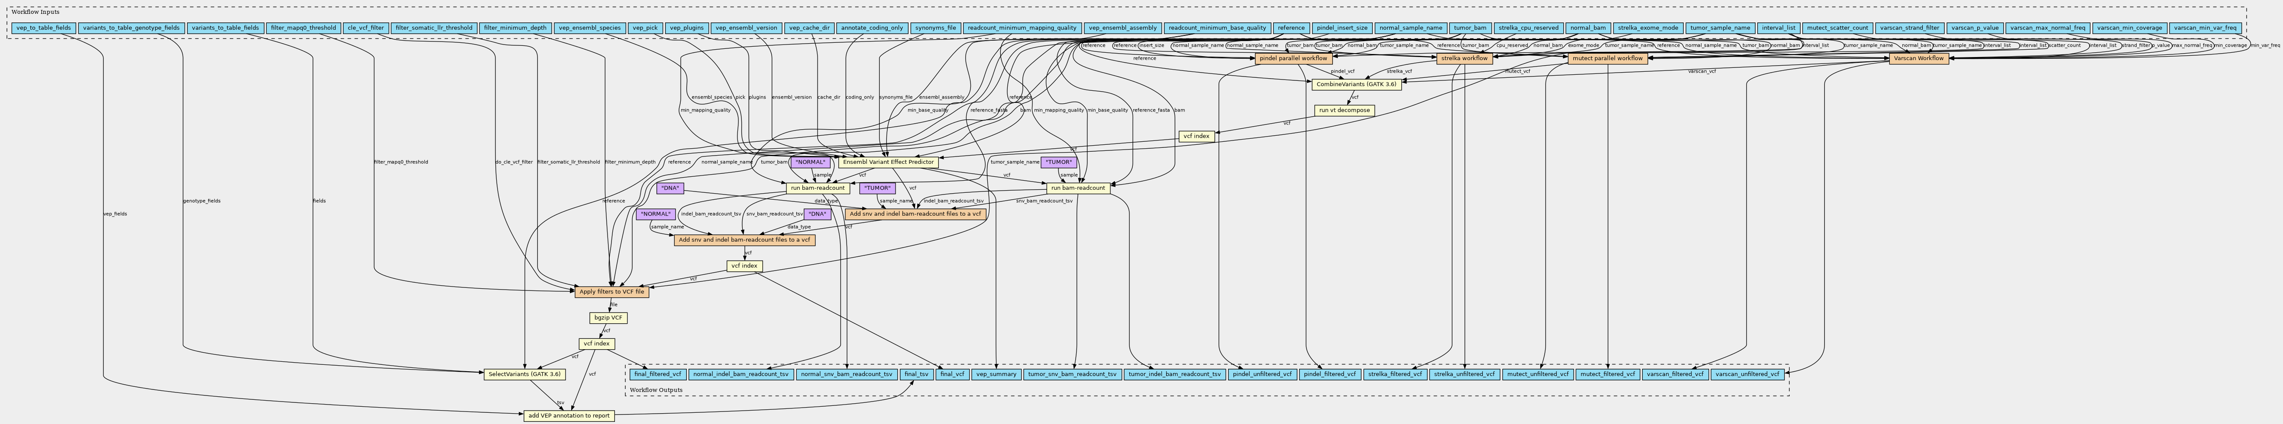Image resolution: width=2283 pixels, height=424 pixels.
Task: Click the varscan_unfiltered_vcf output node
Action: point(1748,374)
